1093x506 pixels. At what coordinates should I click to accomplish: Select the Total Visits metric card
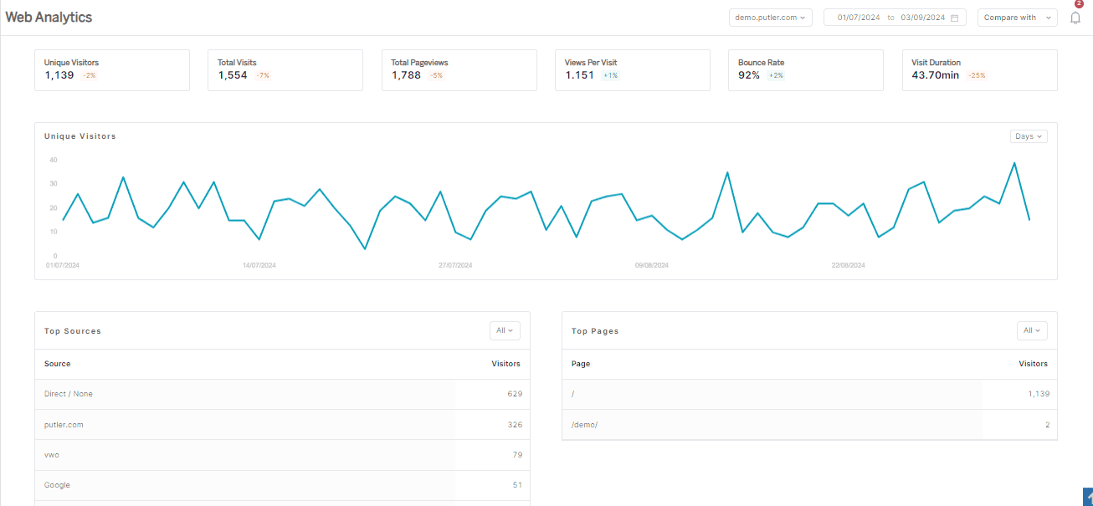point(285,70)
